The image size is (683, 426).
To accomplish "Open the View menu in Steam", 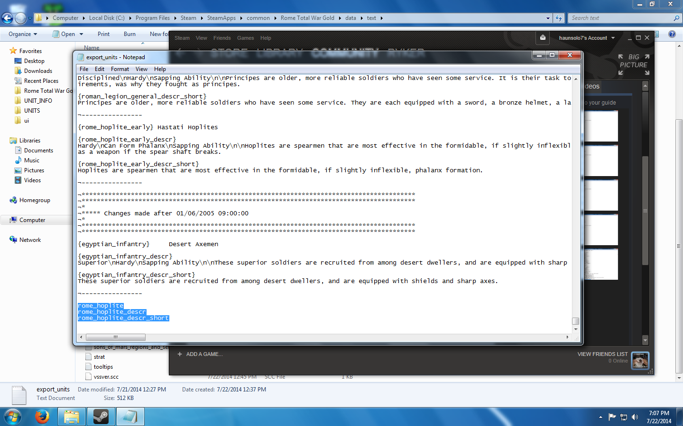I will coord(202,38).
